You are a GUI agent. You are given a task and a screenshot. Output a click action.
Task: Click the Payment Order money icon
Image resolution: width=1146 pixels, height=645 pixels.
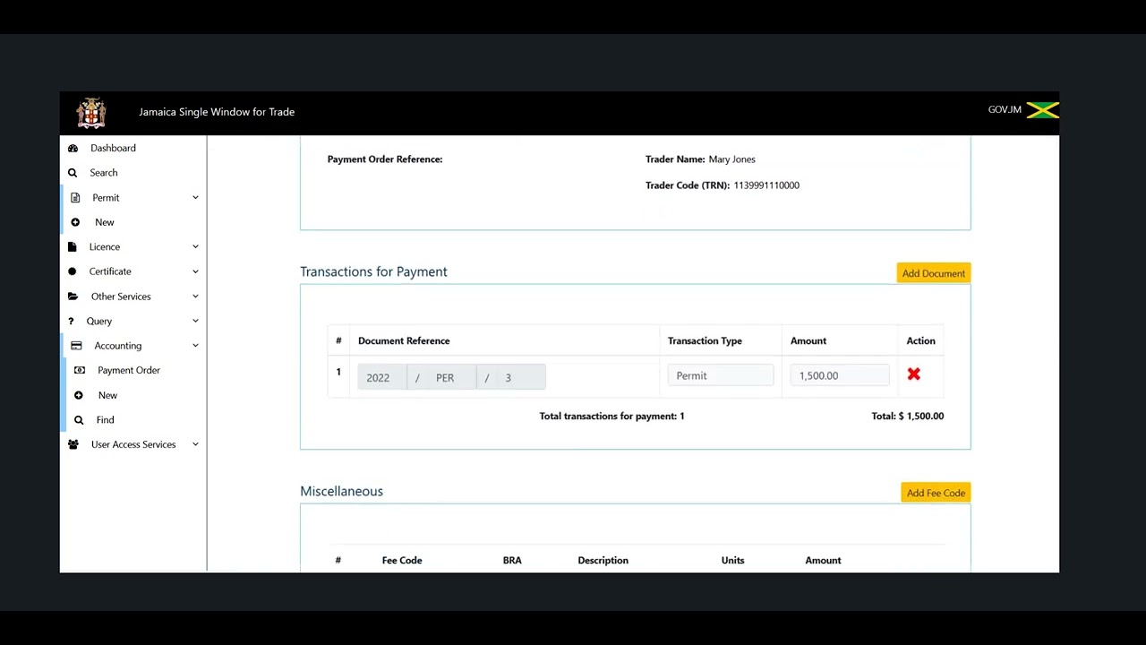pos(80,370)
